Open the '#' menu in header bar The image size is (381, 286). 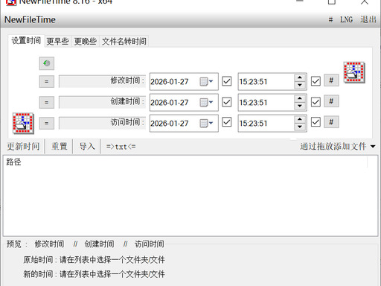(330, 19)
